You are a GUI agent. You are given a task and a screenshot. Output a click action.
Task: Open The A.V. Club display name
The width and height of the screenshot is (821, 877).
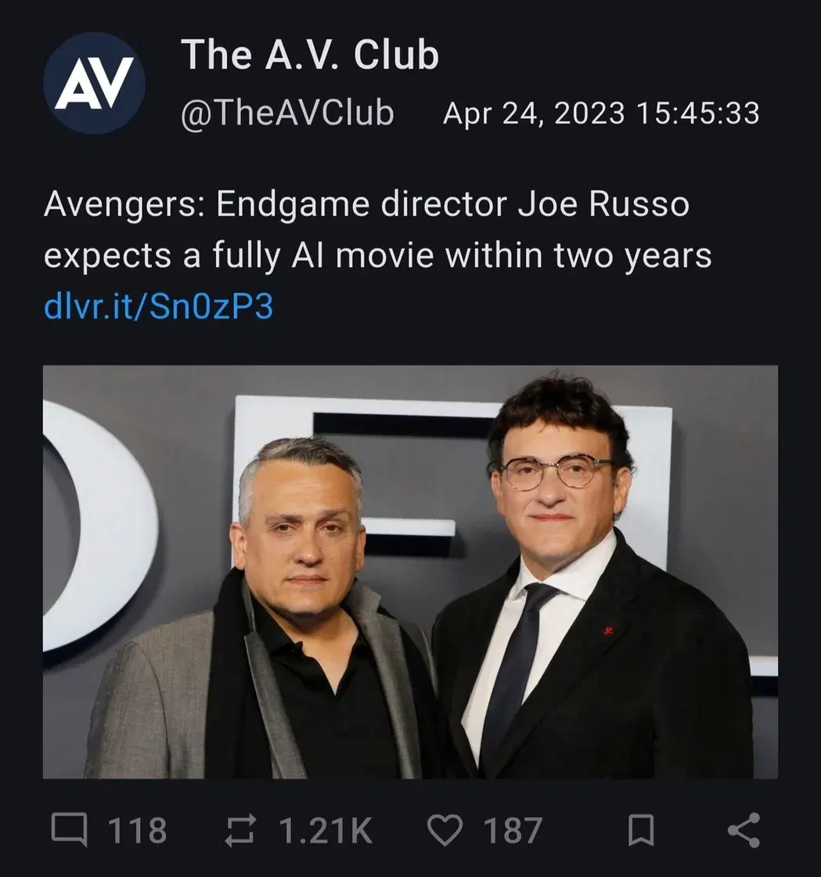310,54
